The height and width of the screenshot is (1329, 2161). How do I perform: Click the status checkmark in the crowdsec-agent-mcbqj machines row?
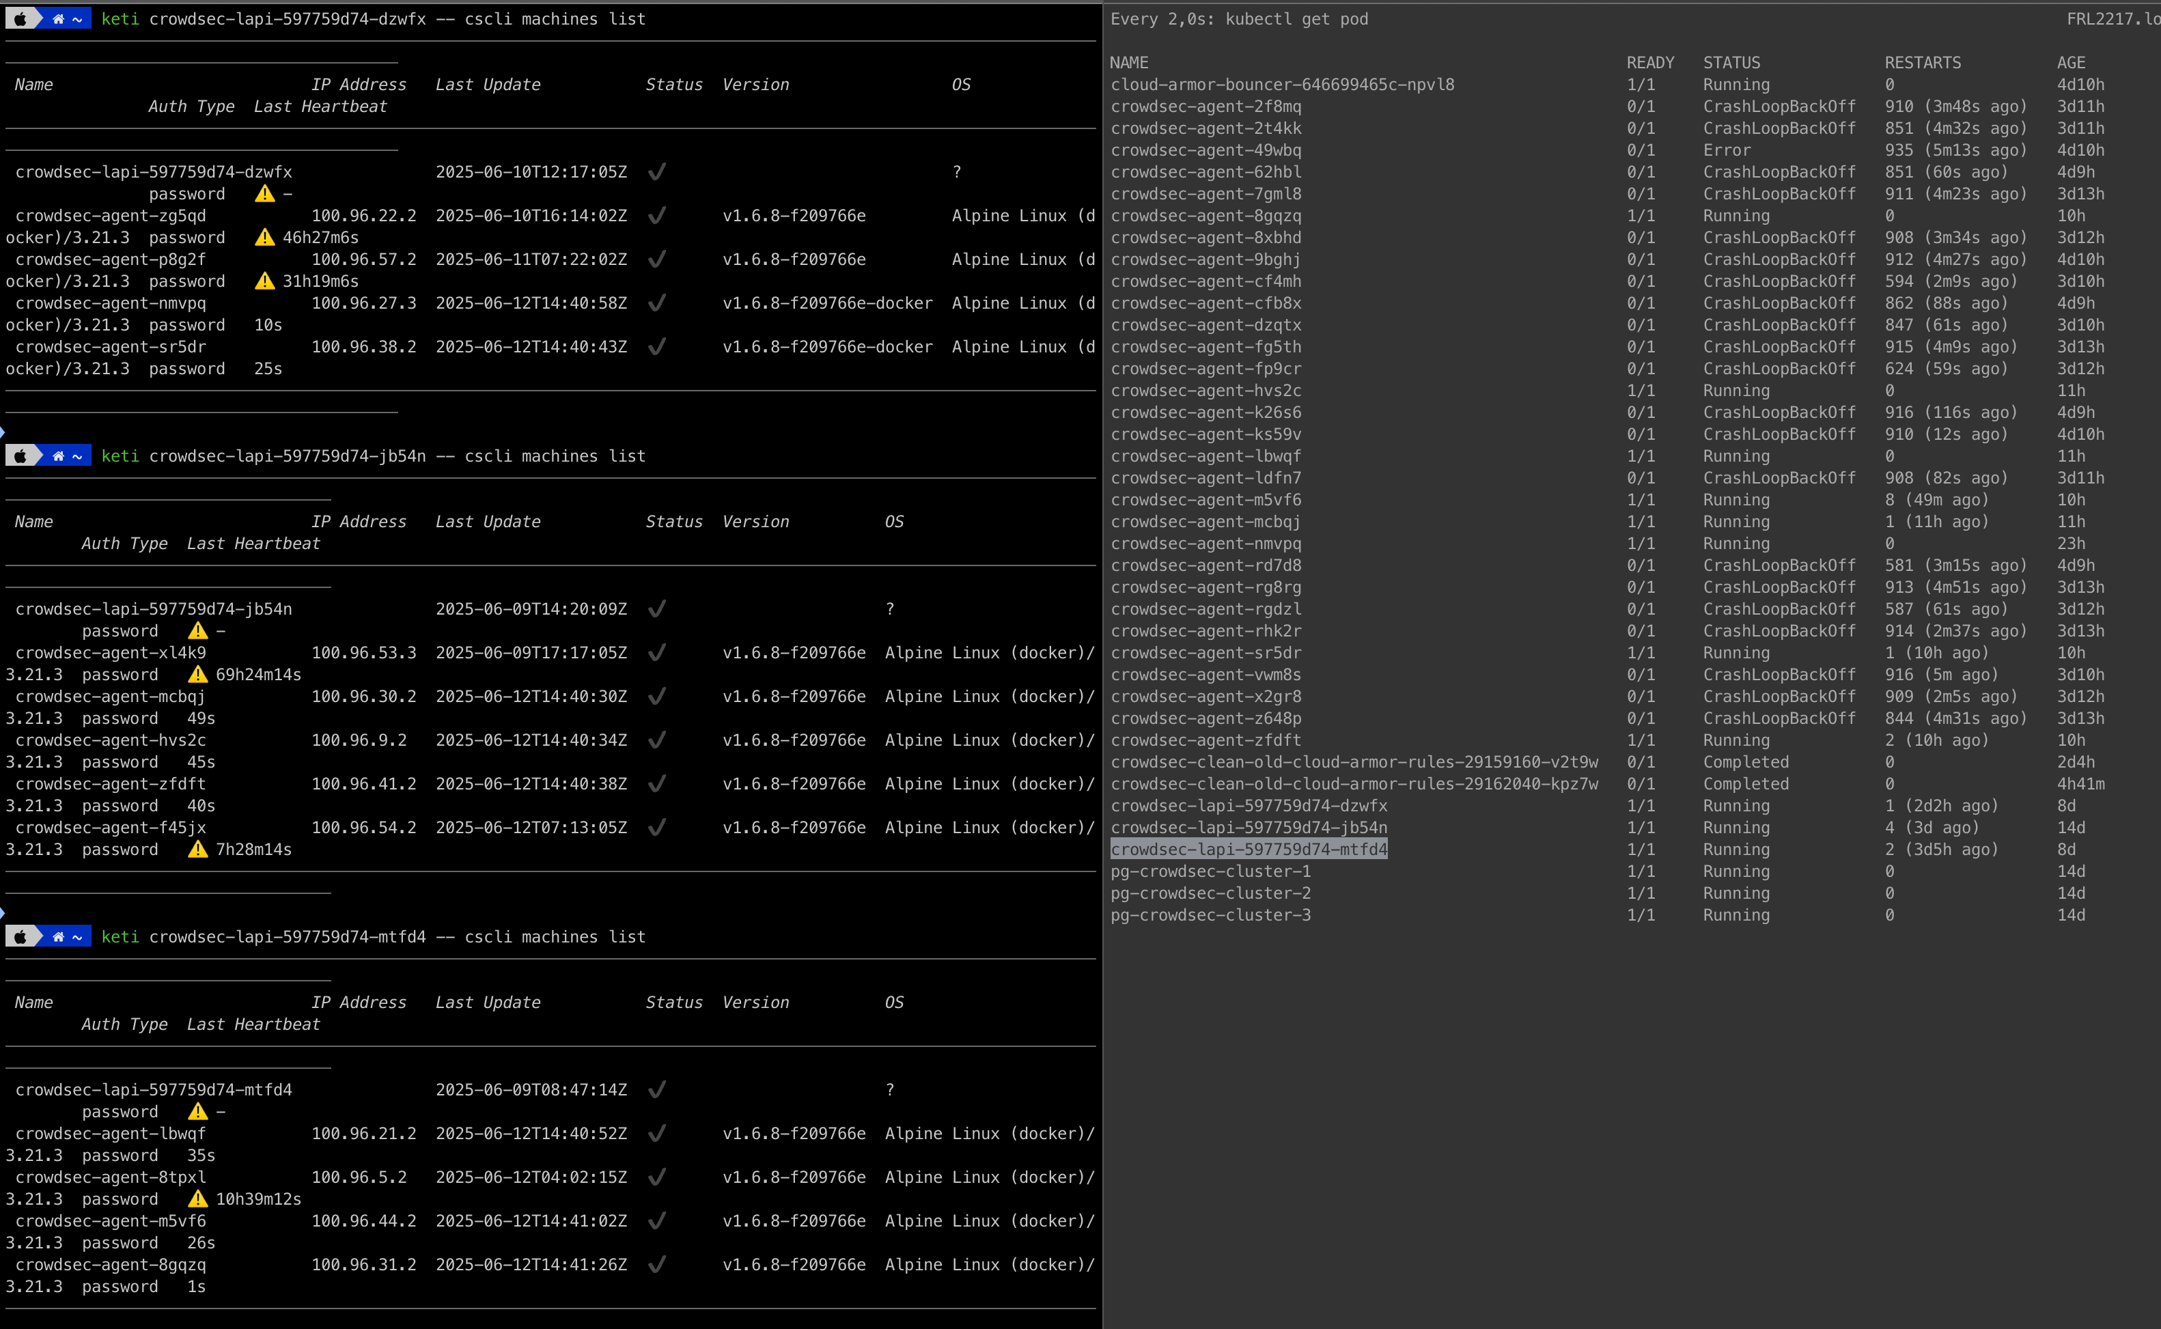pos(656,696)
